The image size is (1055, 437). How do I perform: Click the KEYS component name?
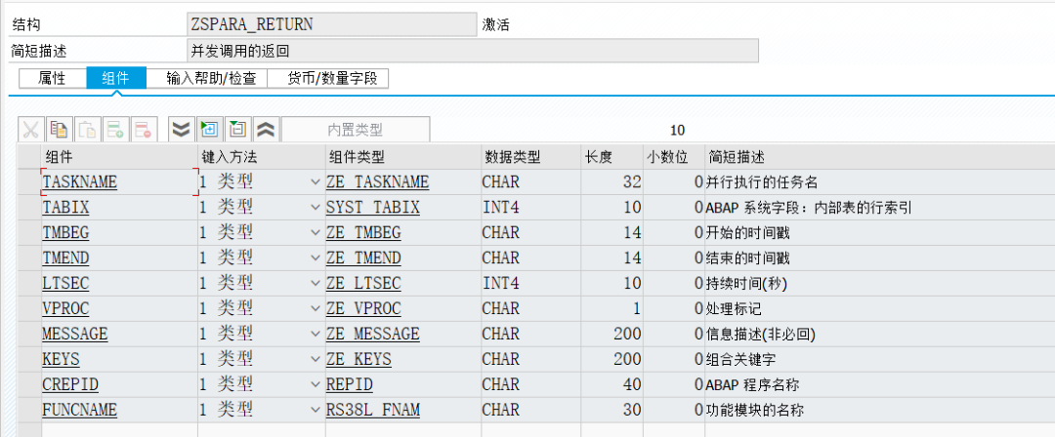point(61,359)
